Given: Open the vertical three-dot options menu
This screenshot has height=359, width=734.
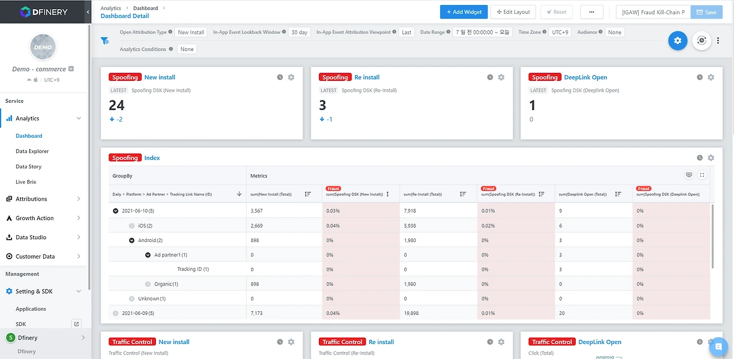Looking at the screenshot, I should pyautogui.click(x=718, y=41).
